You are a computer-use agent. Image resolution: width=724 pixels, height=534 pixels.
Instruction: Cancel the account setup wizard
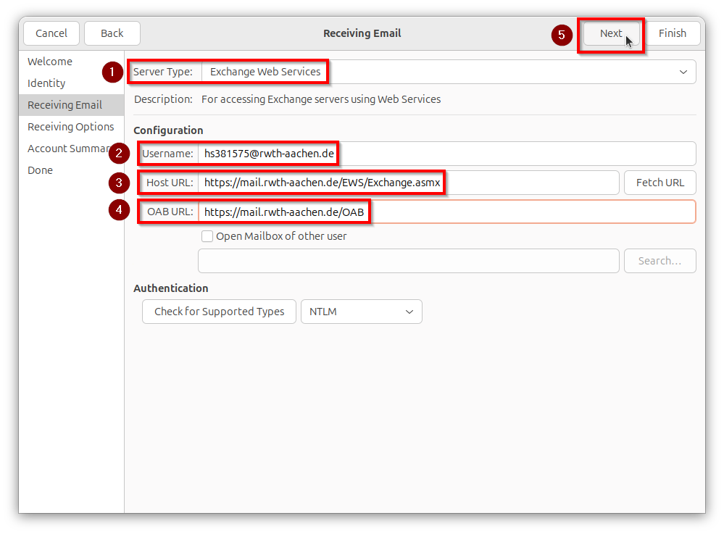[x=51, y=33]
